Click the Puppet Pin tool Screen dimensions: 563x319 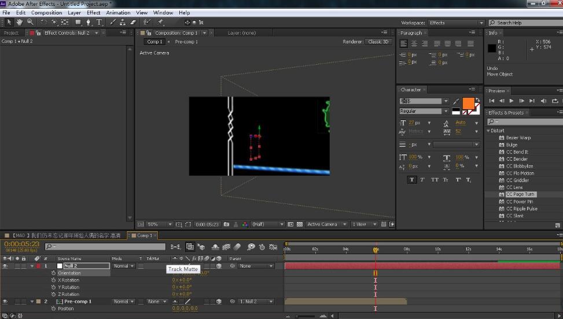[161, 23]
